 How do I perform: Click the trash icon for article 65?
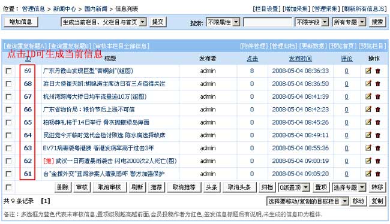(378, 122)
